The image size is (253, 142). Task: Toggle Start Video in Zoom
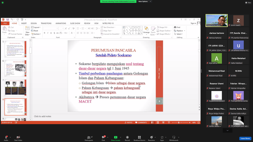18,138
